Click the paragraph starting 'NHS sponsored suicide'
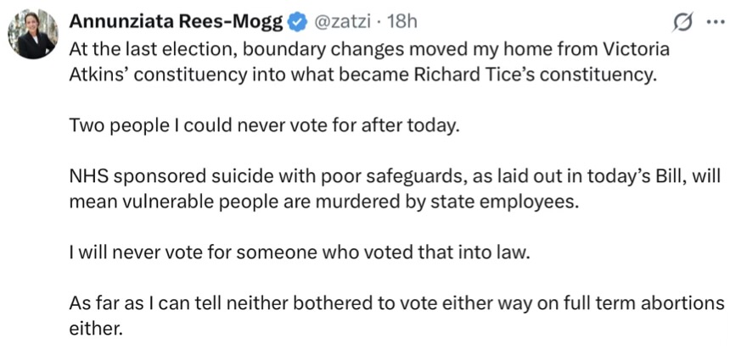This screenshot has width=730, height=349. 395,190
